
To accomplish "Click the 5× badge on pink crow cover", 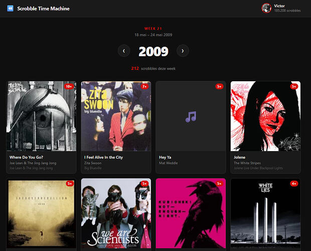I will (x=219, y=184).
